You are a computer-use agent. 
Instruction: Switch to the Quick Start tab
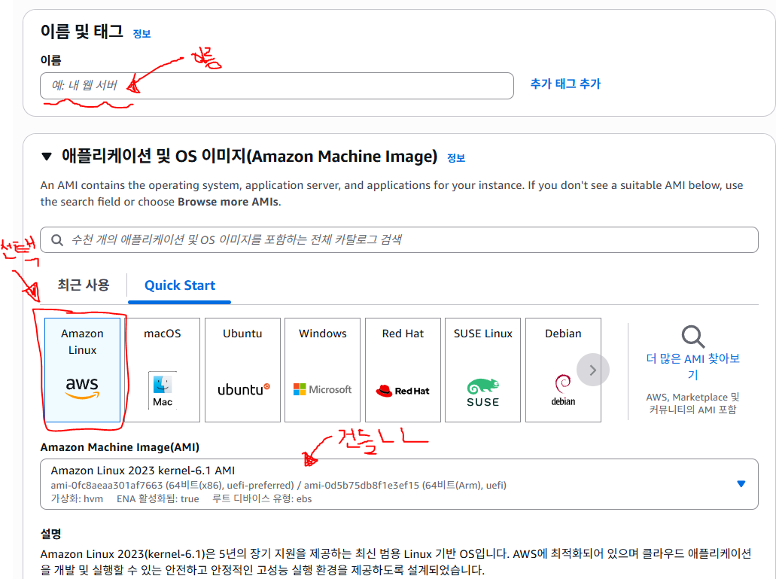pyautogui.click(x=180, y=285)
